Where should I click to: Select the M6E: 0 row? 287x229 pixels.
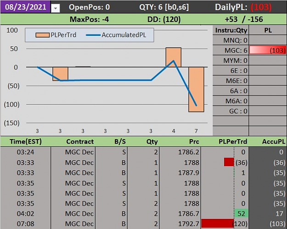pos(231,81)
